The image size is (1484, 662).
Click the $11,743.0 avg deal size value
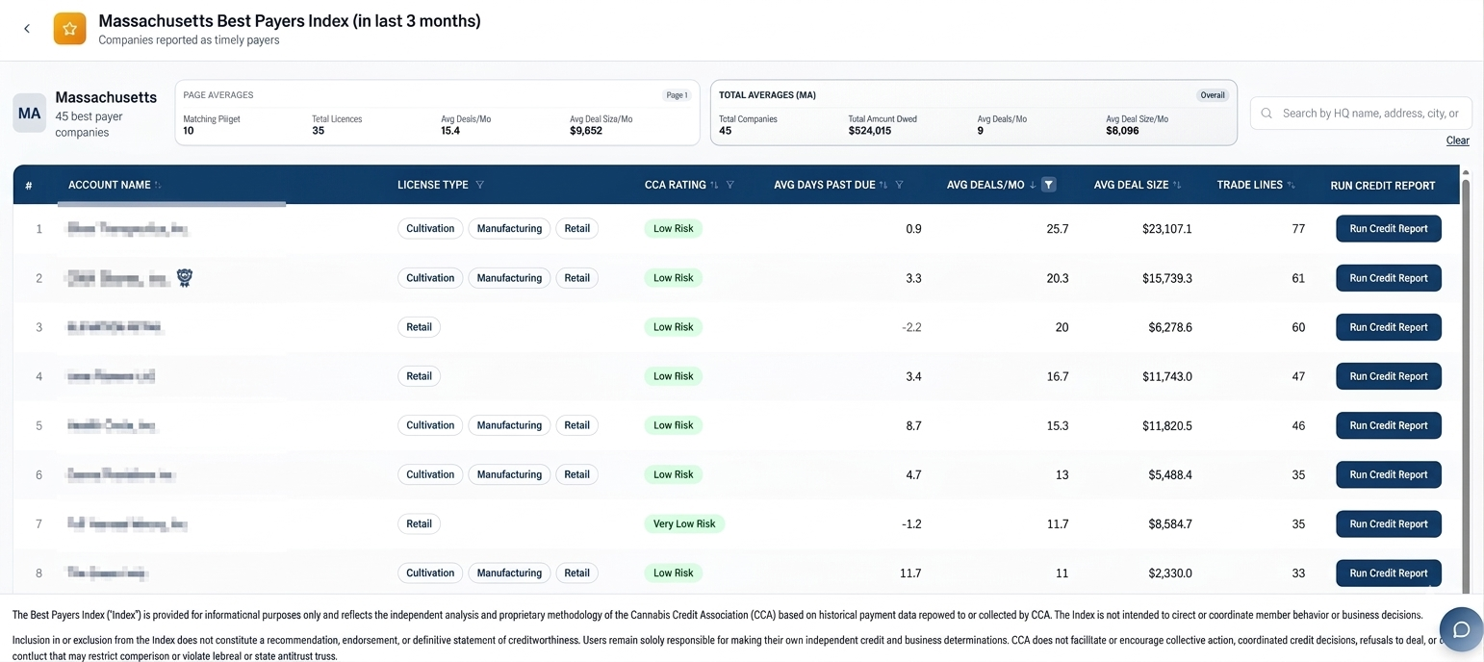1167,376
